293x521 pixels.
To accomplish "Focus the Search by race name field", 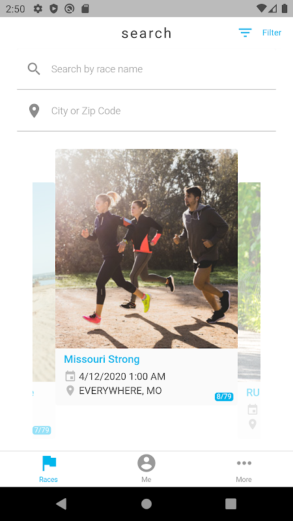I will [x=146, y=69].
